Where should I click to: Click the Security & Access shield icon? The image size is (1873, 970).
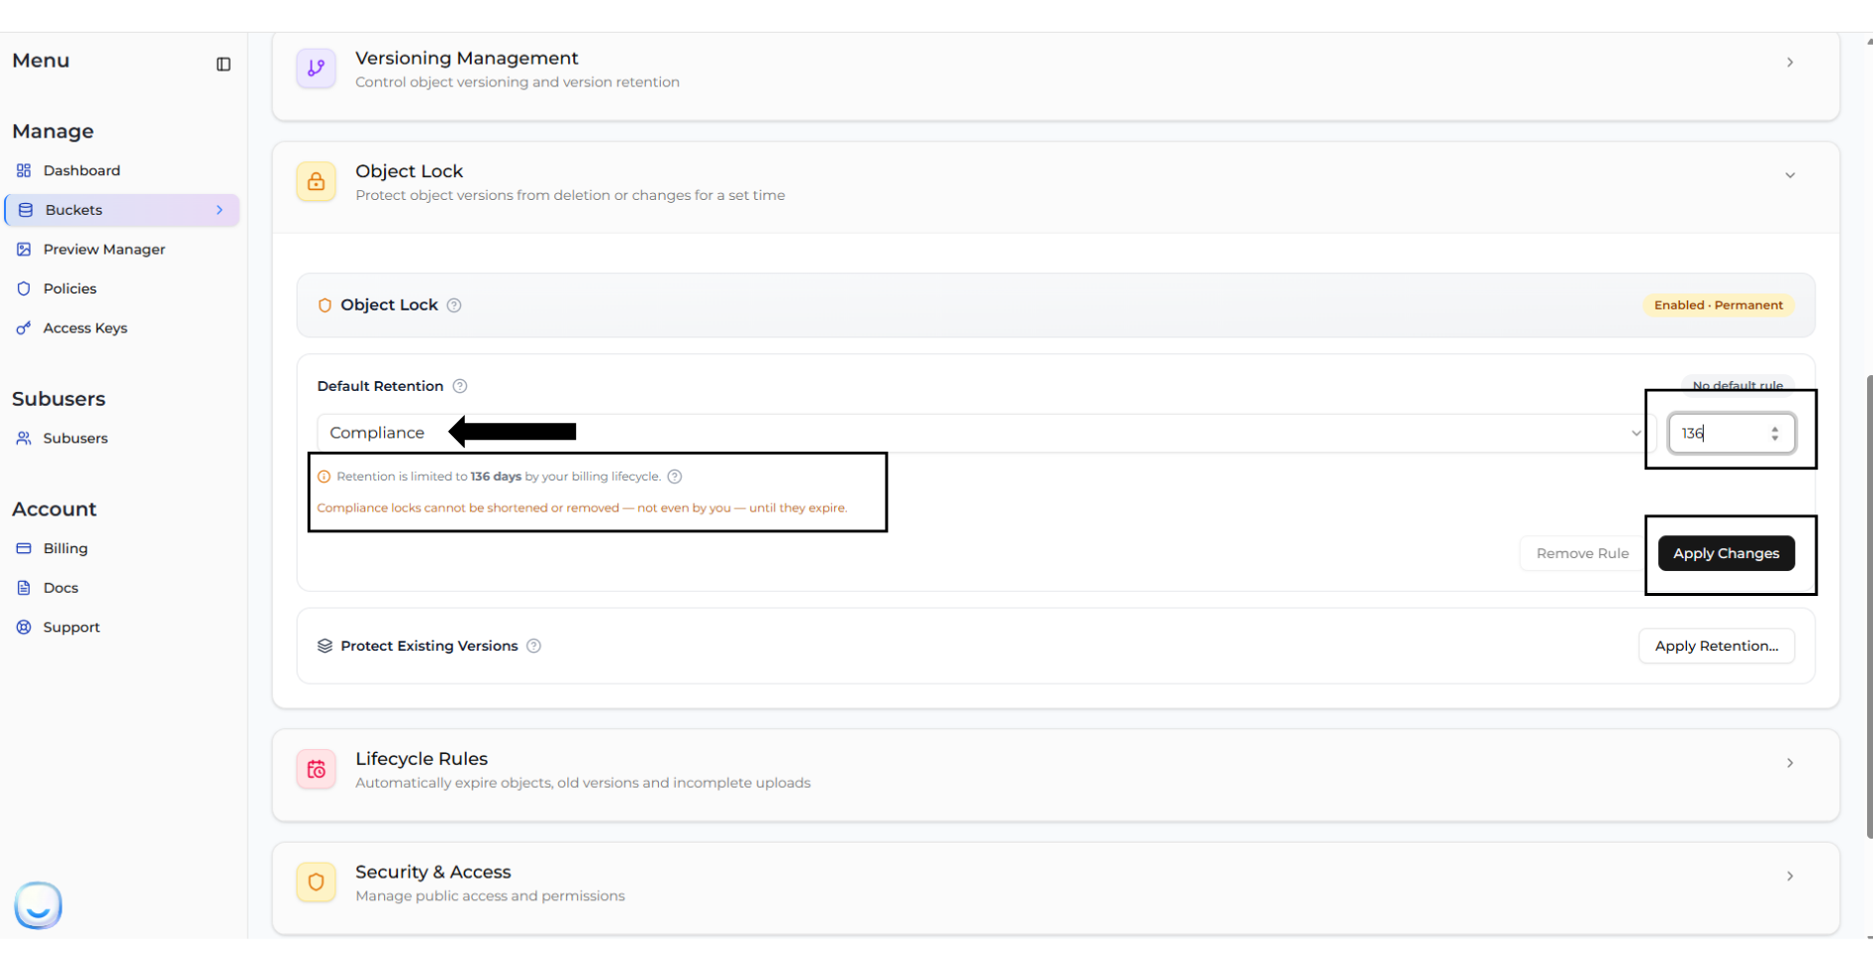tap(316, 882)
